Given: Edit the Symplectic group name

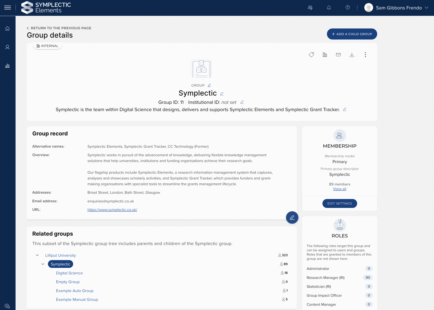Looking at the screenshot, I should [222, 94].
